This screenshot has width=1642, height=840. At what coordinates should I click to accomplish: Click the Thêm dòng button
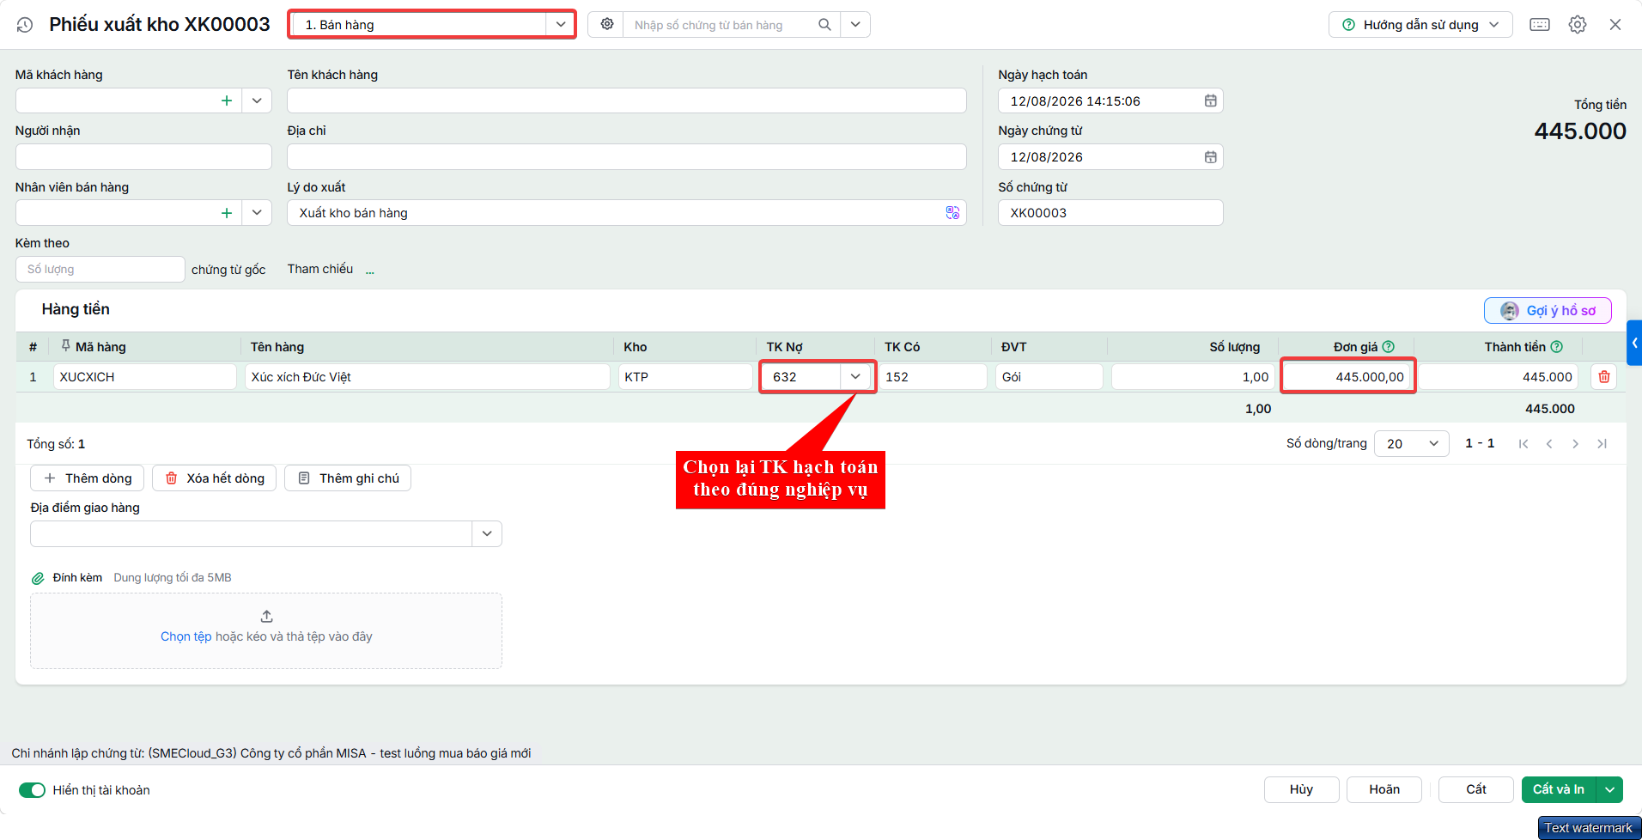88,478
